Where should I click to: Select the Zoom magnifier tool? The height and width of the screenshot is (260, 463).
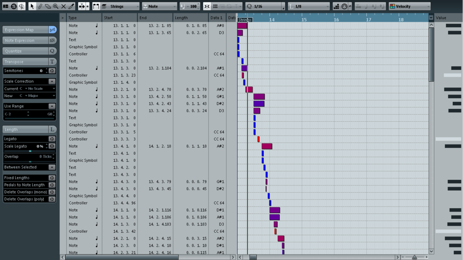click(x=56, y=6)
